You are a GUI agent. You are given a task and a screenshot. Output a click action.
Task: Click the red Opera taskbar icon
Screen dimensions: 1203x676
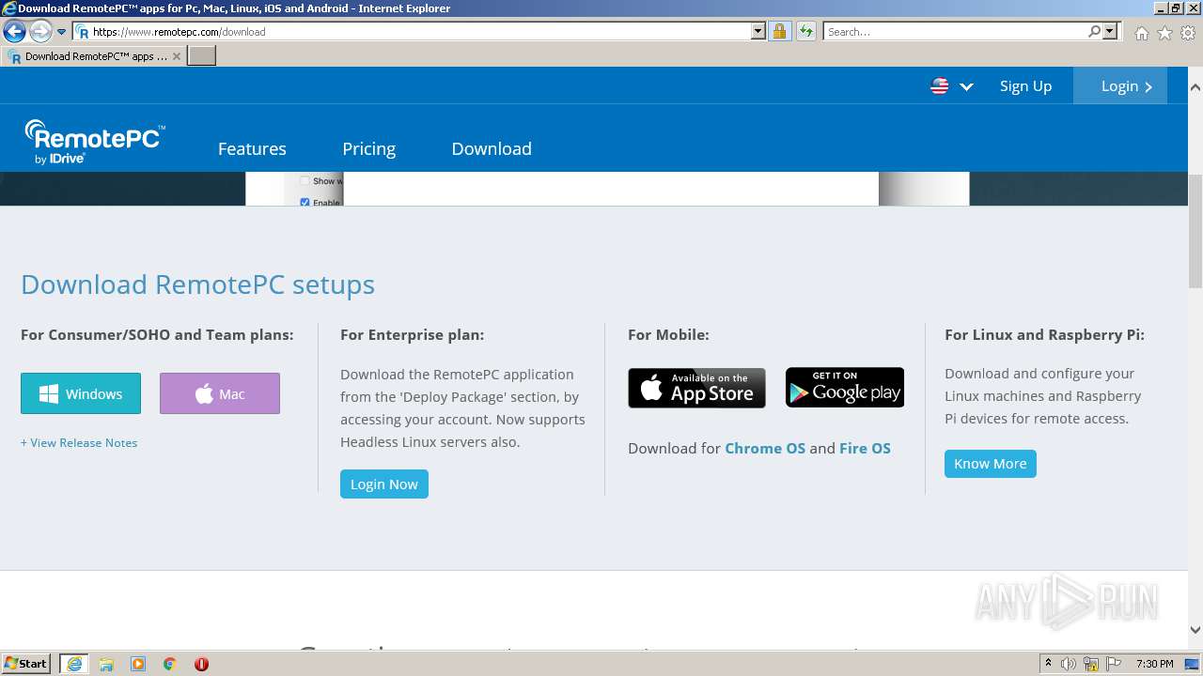(201, 664)
